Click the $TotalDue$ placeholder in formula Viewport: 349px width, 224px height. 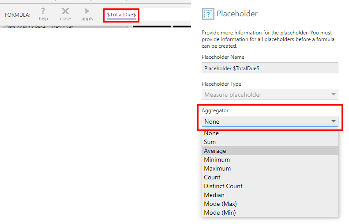point(121,15)
